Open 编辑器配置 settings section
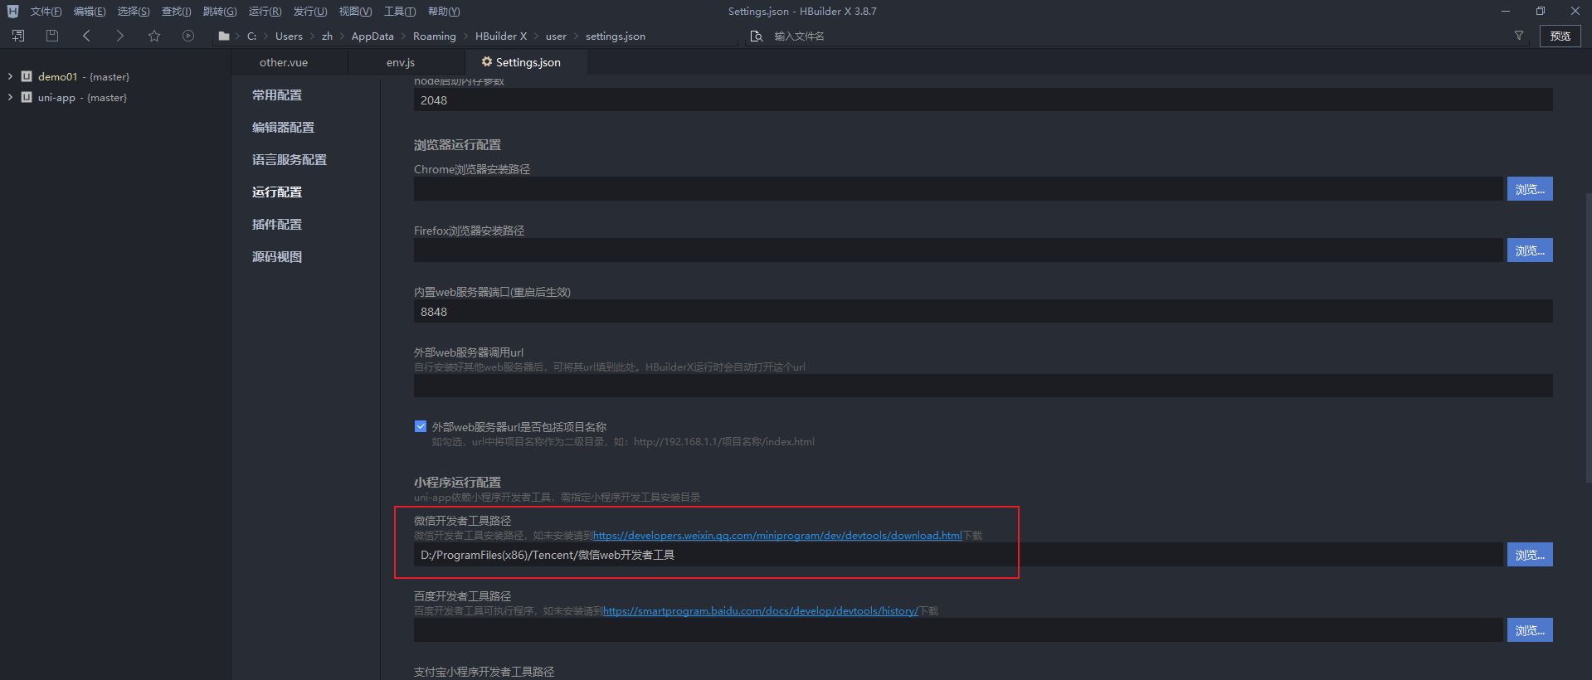The width and height of the screenshot is (1592, 680). click(x=283, y=128)
